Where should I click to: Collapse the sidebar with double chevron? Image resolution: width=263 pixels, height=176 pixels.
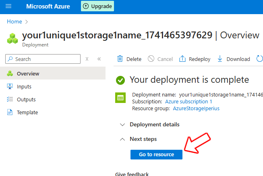pyautogui.click(x=99, y=59)
